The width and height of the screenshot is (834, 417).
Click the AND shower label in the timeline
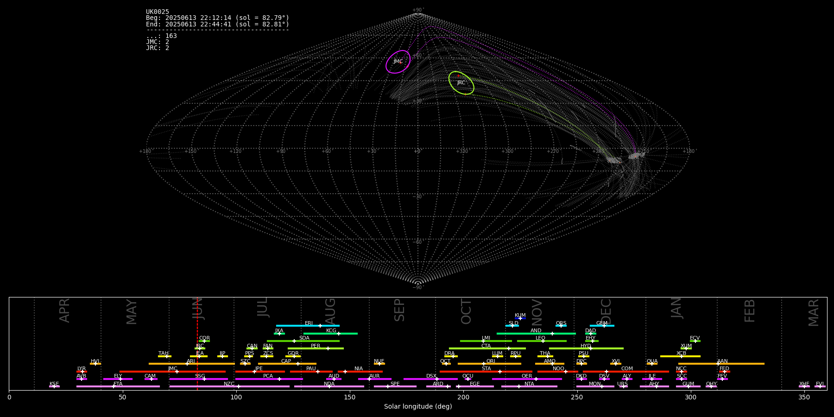(x=536, y=331)
